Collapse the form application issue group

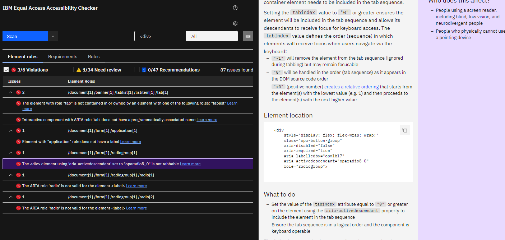tap(11, 130)
